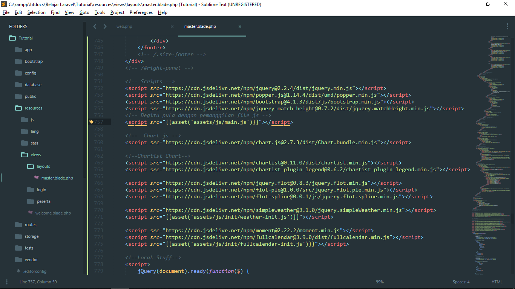Select the master.blade.php tab
The width and height of the screenshot is (515, 289).
click(212, 26)
